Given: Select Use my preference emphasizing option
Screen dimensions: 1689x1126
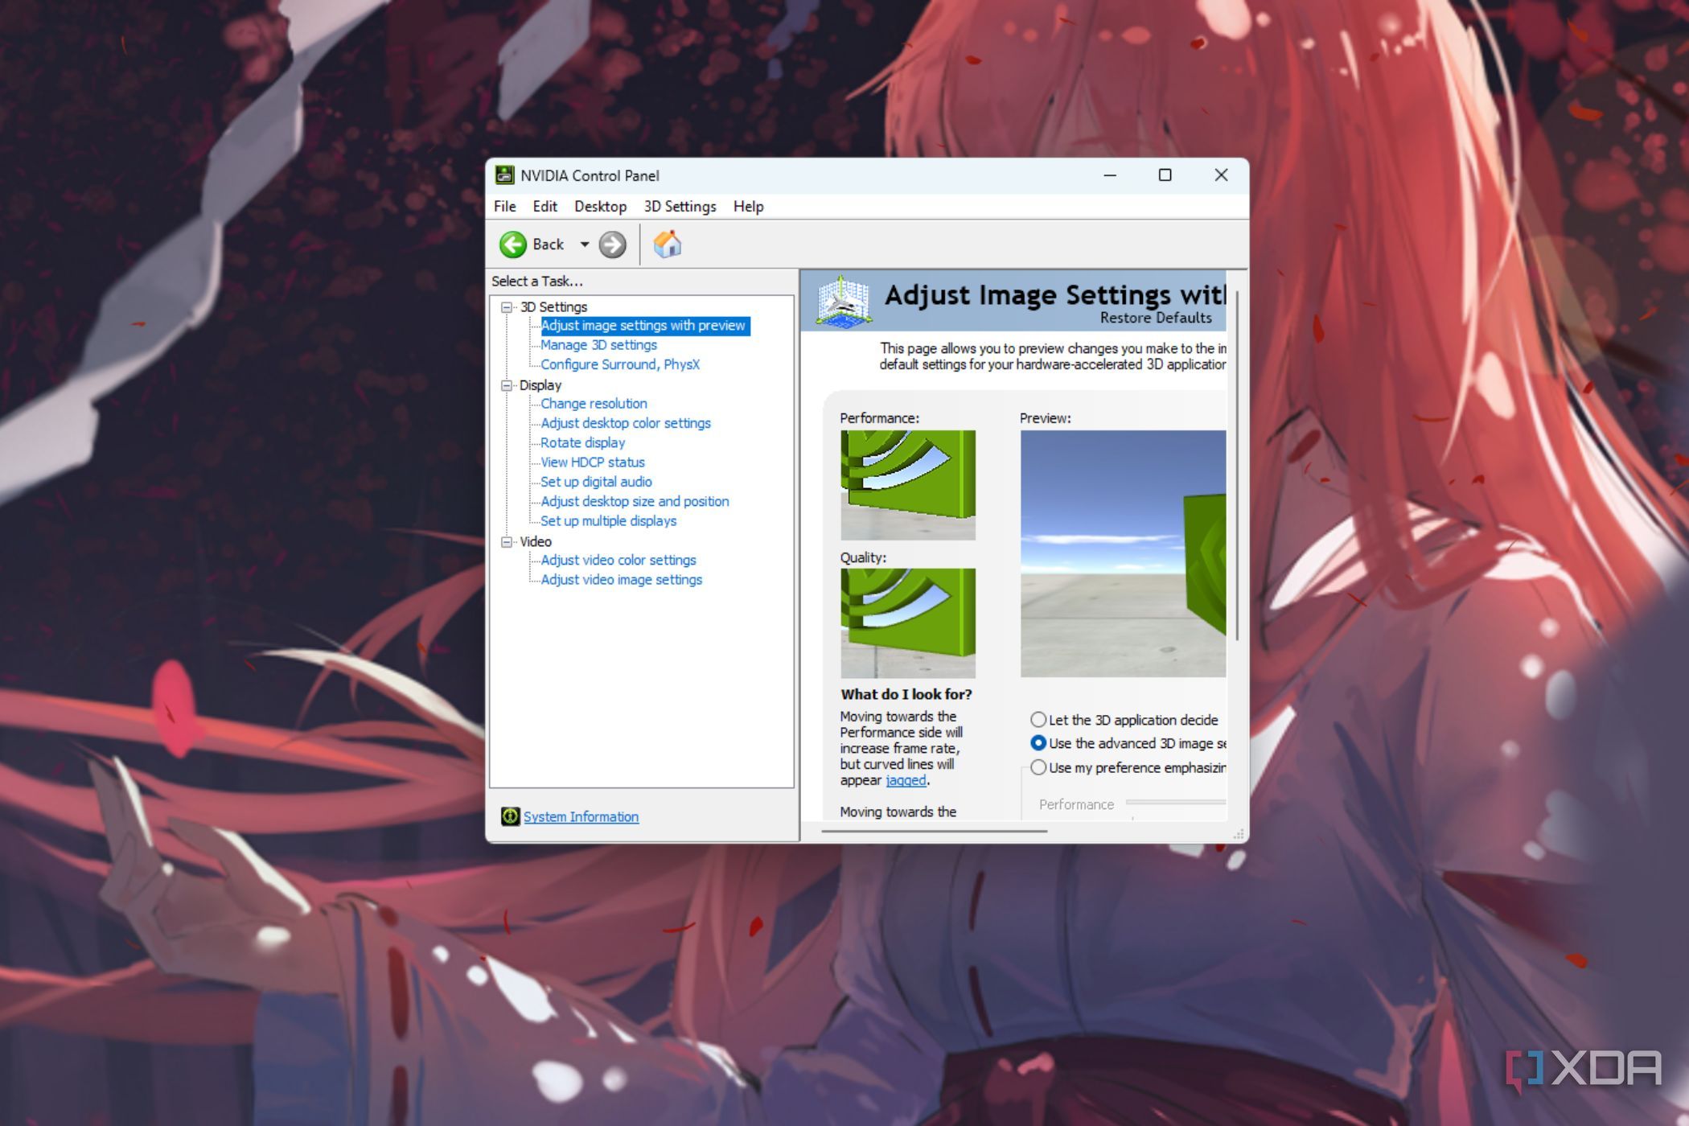Looking at the screenshot, I should 1038,767.
